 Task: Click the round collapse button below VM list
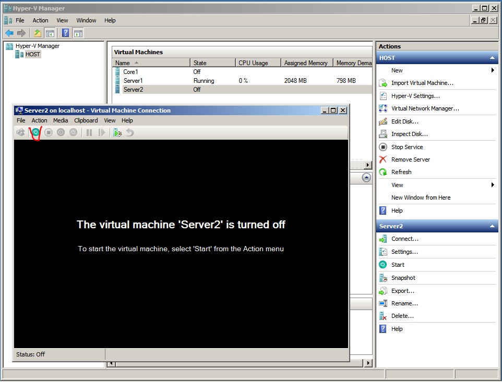coord(366,177)
